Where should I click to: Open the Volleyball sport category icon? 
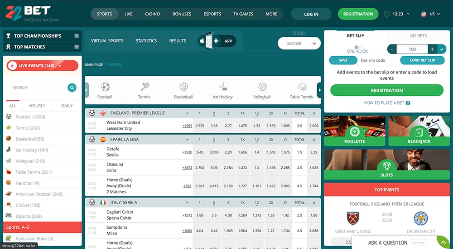(262, 87)
